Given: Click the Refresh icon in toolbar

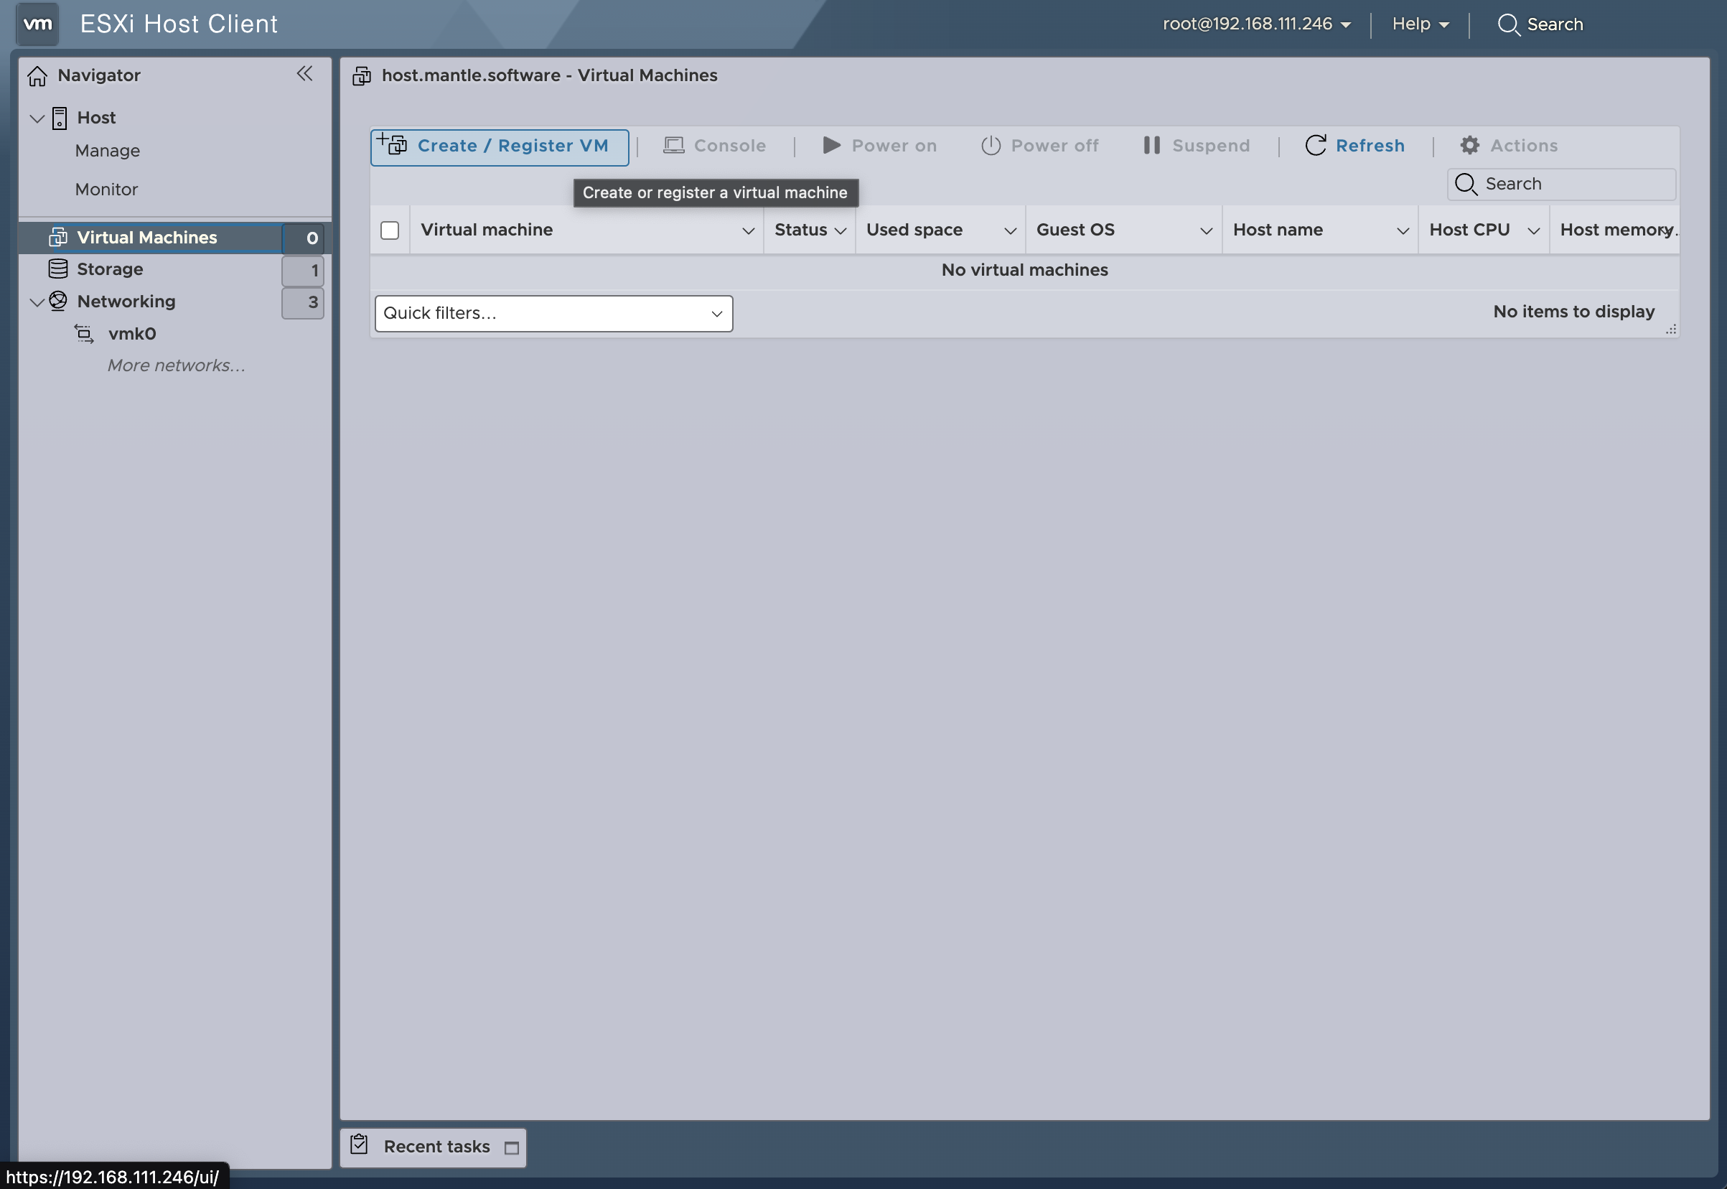Looking at the screenshot, I should (x=1315, y=145).
